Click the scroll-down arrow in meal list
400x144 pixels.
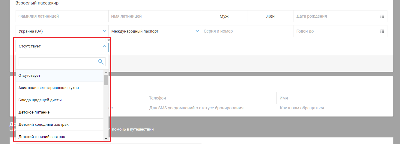pos(106,139)
